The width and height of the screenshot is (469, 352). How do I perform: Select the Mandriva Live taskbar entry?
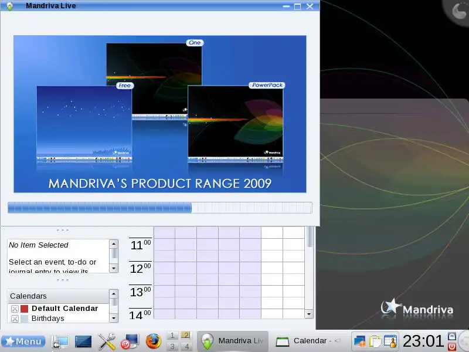click(x=233, y=341)
